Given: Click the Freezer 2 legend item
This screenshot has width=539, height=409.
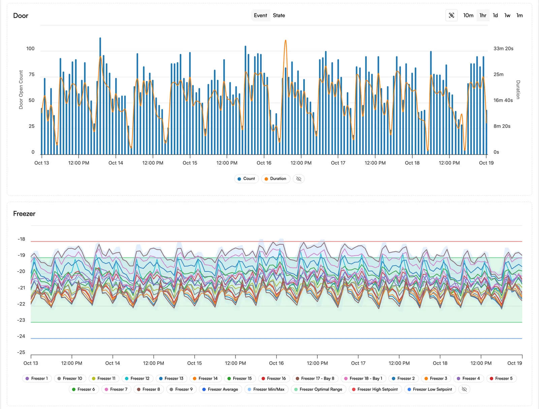Looking at the screenshot, I should pos(403,379).
